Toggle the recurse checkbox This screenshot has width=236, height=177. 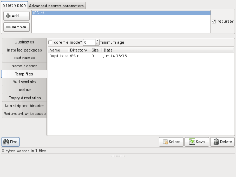[x=214, y=22]
